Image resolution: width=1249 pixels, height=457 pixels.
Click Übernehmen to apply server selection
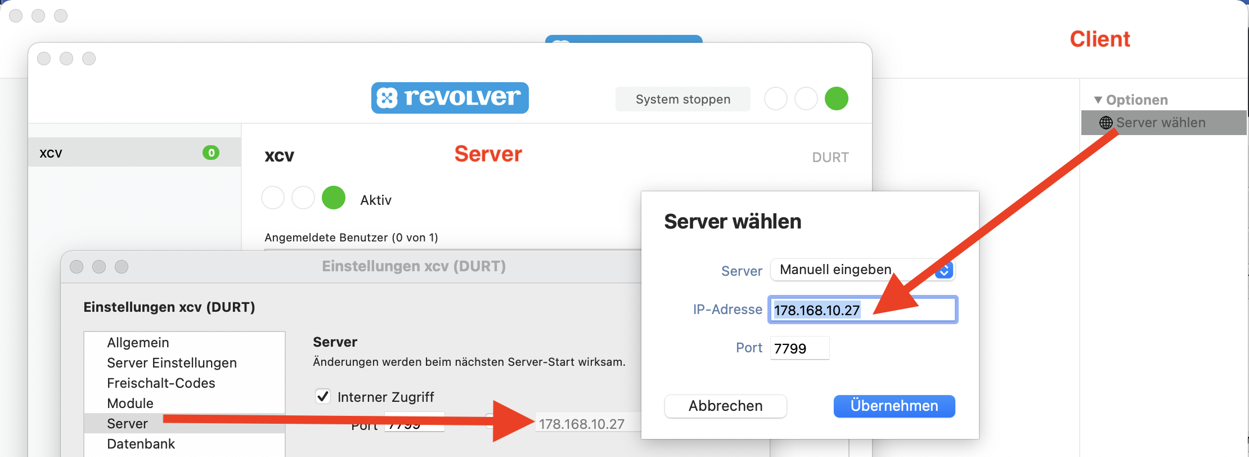click(x=894, y=406)
